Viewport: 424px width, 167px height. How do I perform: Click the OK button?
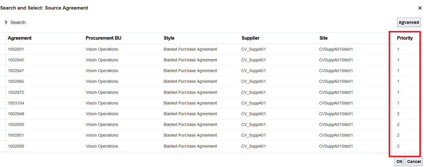tap(399, 162)
